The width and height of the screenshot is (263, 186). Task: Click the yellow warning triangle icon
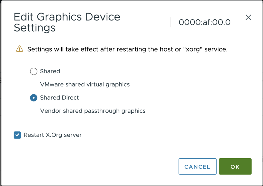(20, 49)
